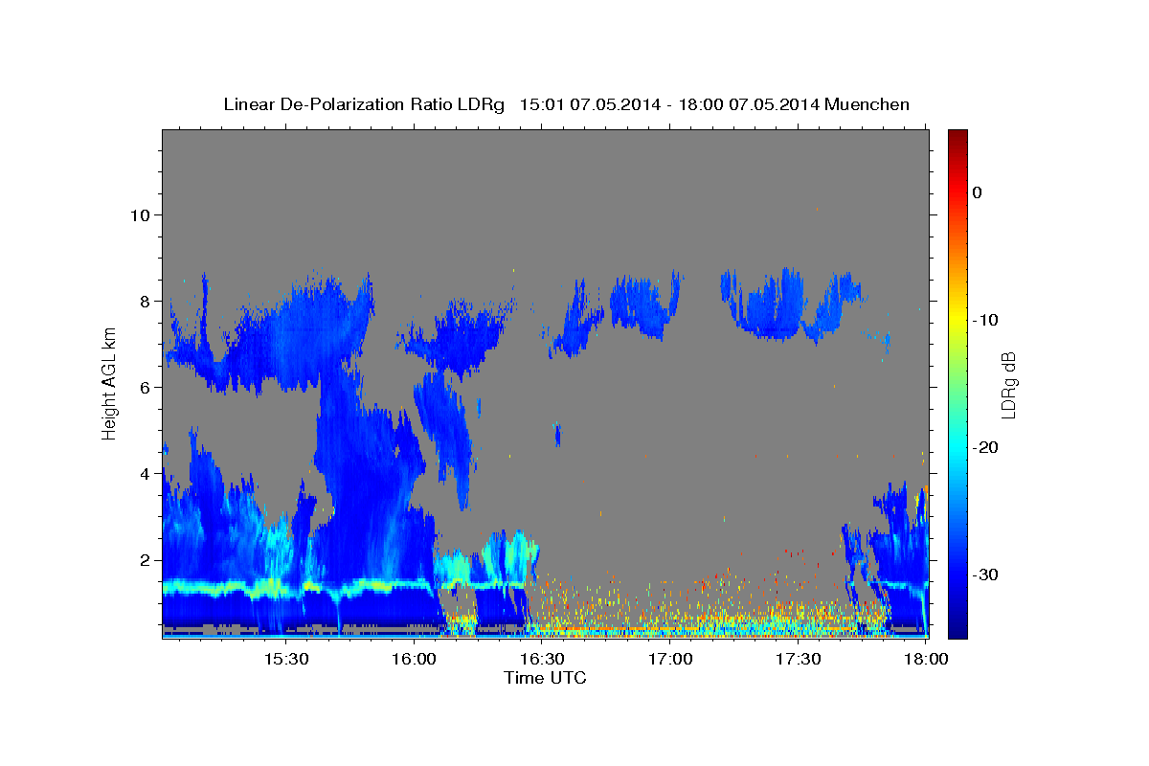The width and height of the screenshot is (1149, 766).
Task: Click the height tick label 6
Action: [145, 387]
